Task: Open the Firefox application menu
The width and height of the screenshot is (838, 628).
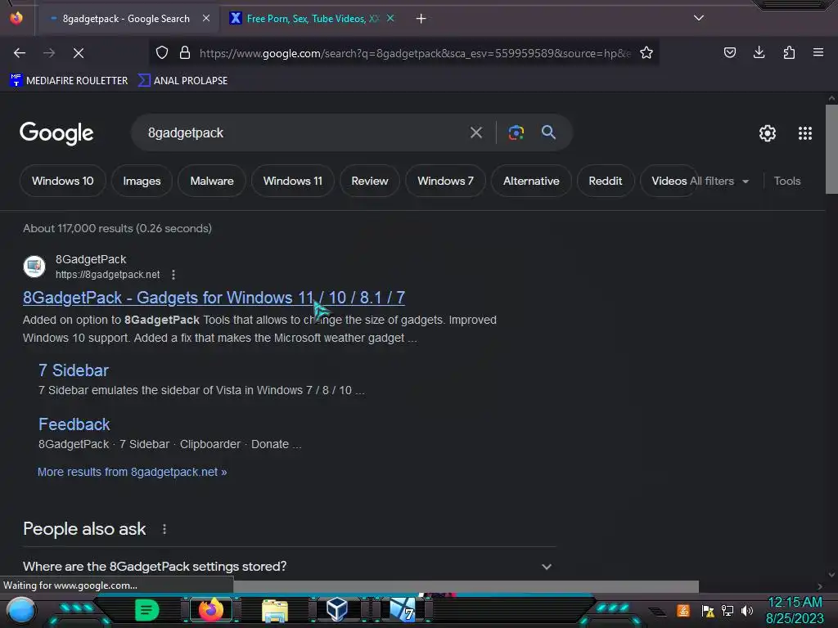Action: click(818, 52)
